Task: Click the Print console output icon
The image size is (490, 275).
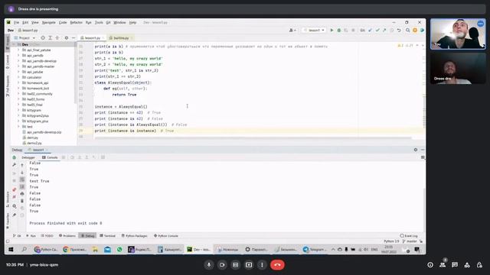Action: click(22, 193)
